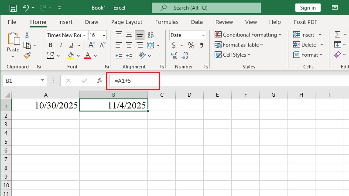Click the Top Align icon
The height and width of the screenshot is (196, 349).
[x=118, y=35]
